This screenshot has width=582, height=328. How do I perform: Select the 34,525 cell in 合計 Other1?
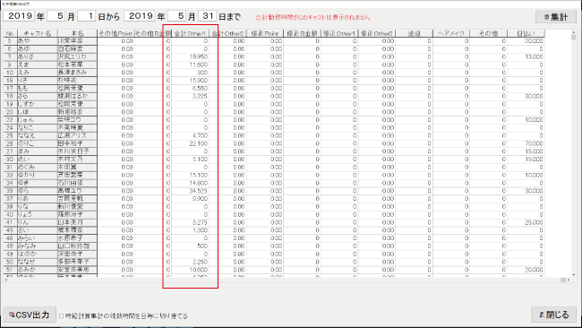(x=190, y=191)
